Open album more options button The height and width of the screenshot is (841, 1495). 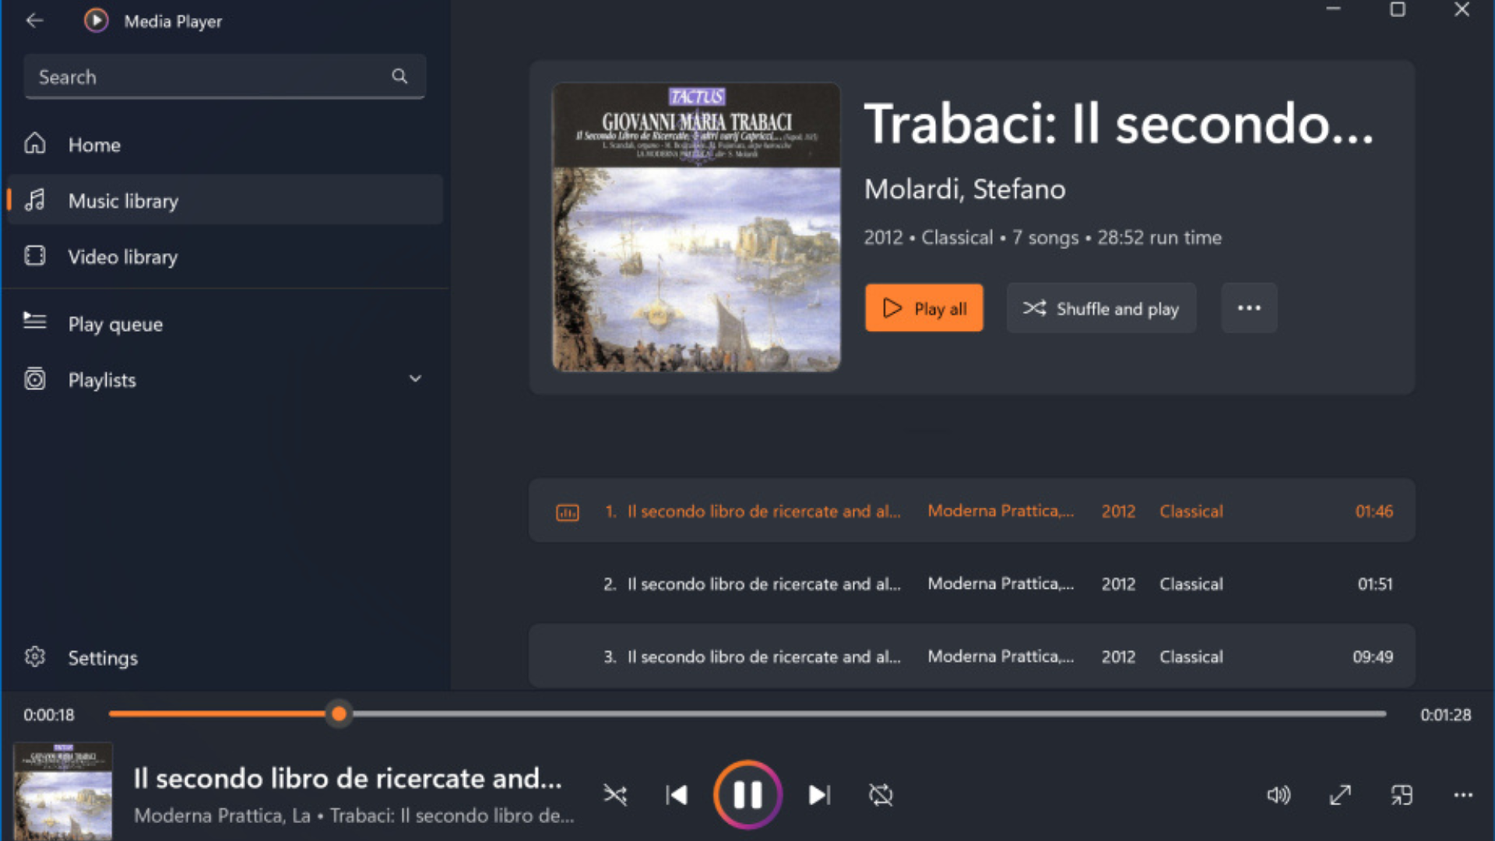pos(1249,308)
